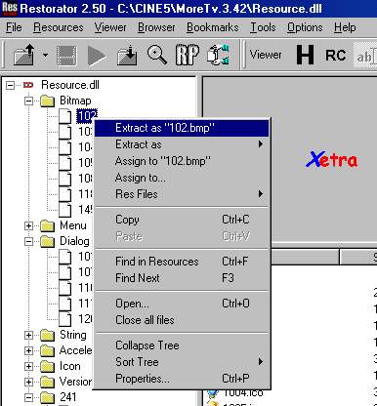Select the Dialog folder in tree
The width and height of the screenshot is (377, 406).
[74, 241]
